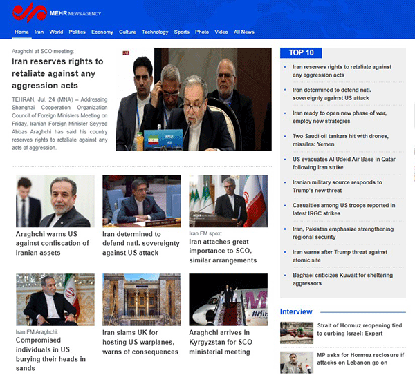
Task: Open the Video section
Action: tap(221, 32)
